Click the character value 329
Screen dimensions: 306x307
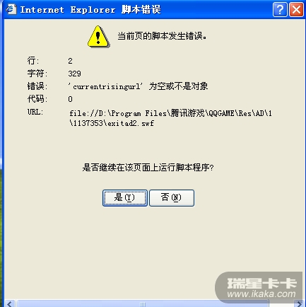[x=74, y=74]
